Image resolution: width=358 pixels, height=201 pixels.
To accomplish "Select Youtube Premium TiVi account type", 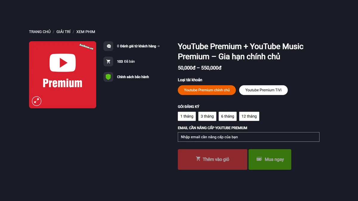I will tap(263, 90).
